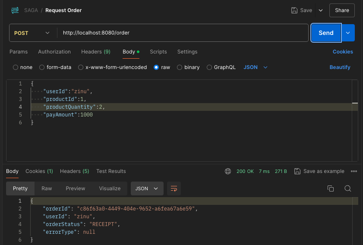Image resolution: width=363 pixels, height=245 pixels.
Task: Click the "errorType": null response line
Action: coord(69,232)
